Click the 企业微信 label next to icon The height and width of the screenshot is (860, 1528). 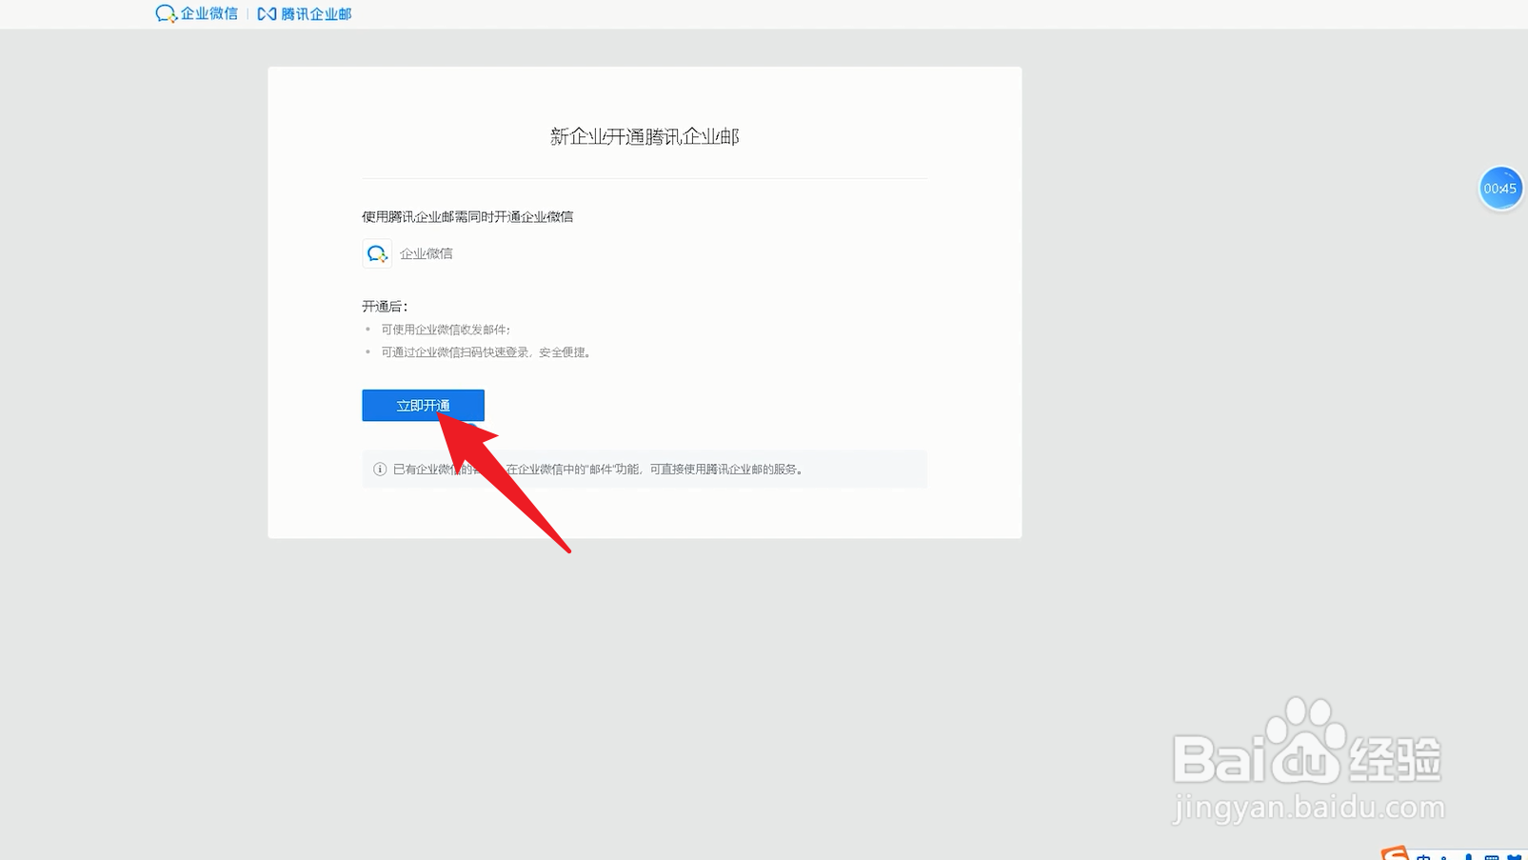tap(426, 253)
